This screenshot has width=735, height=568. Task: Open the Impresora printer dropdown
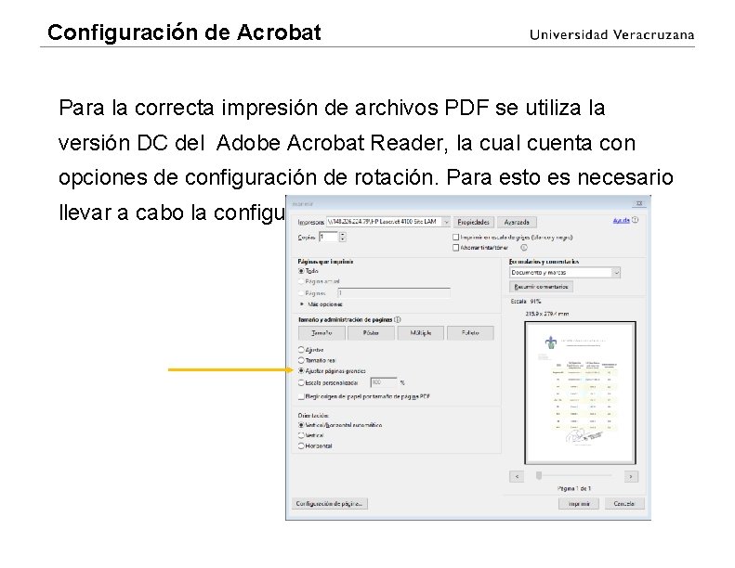[446, 222]
